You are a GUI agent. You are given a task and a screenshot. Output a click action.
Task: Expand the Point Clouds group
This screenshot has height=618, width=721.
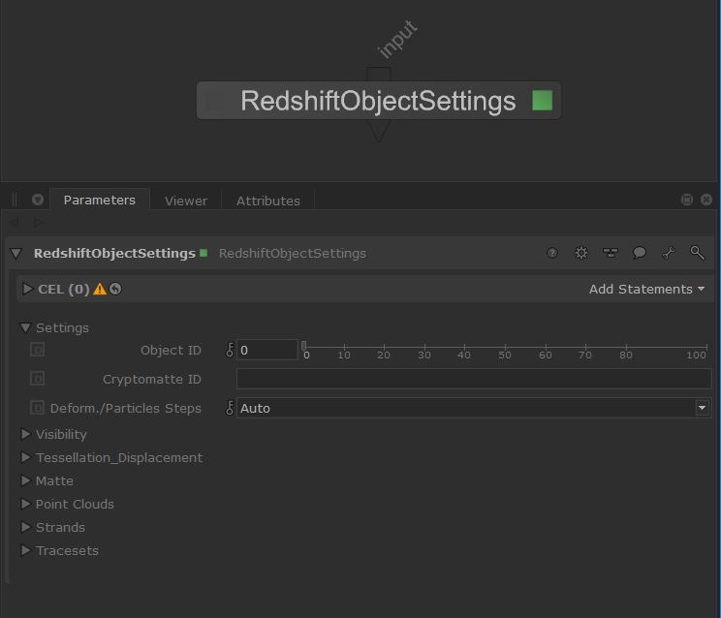[x=26, y=504]
